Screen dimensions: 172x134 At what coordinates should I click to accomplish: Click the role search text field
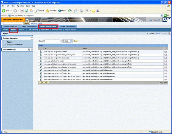(x=52, y=41)
